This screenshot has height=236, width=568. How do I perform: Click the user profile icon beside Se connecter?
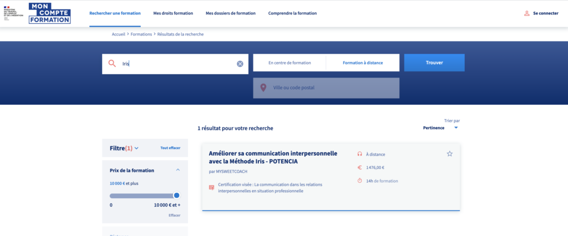pos(527,13)
